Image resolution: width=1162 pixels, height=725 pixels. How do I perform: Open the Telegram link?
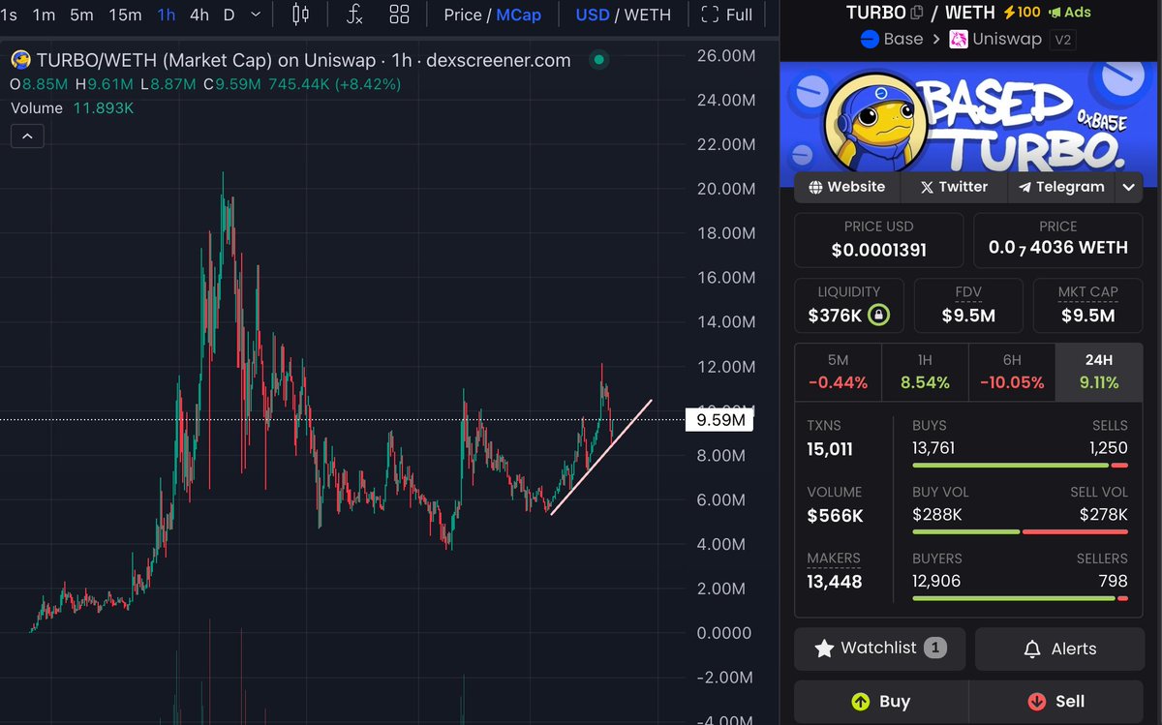[1060, 187]
